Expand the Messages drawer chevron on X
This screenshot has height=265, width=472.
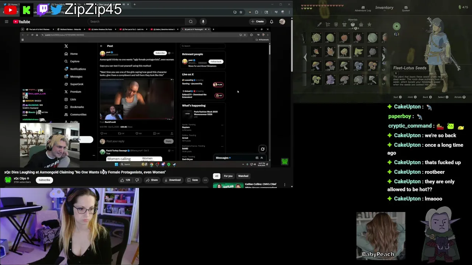[262, 158]
